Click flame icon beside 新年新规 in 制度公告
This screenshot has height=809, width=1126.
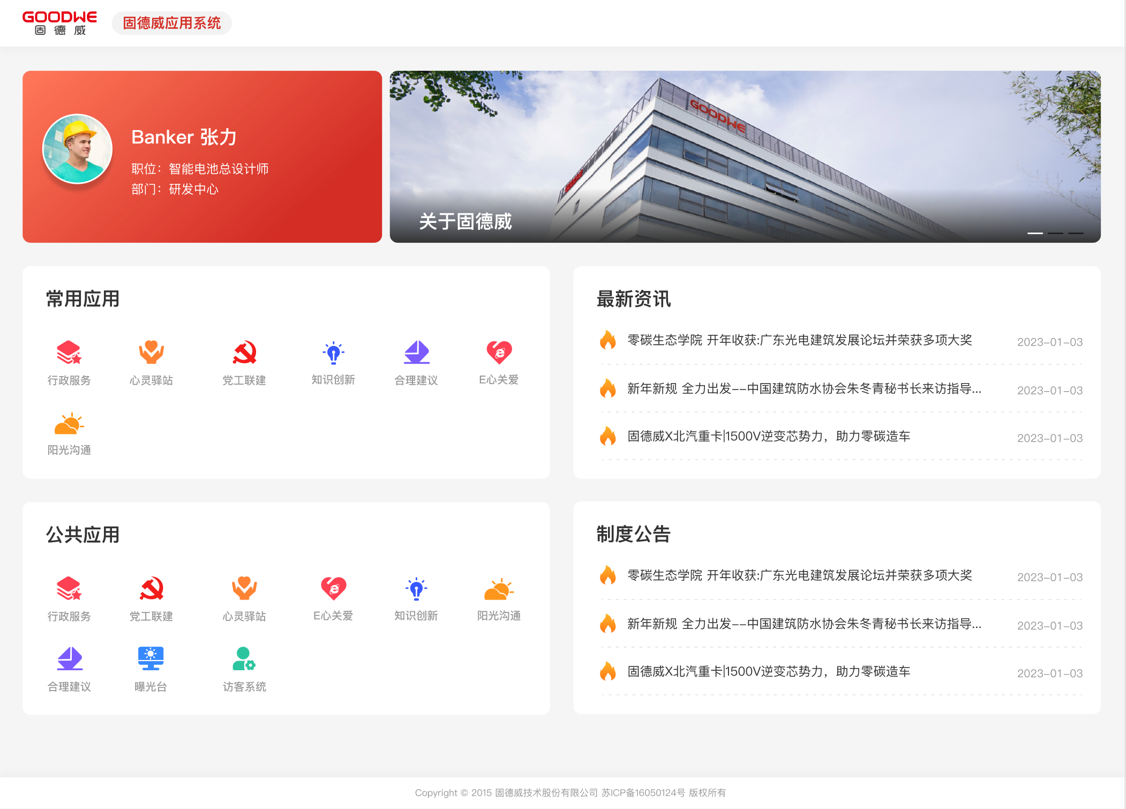click(x=608, y=623)
